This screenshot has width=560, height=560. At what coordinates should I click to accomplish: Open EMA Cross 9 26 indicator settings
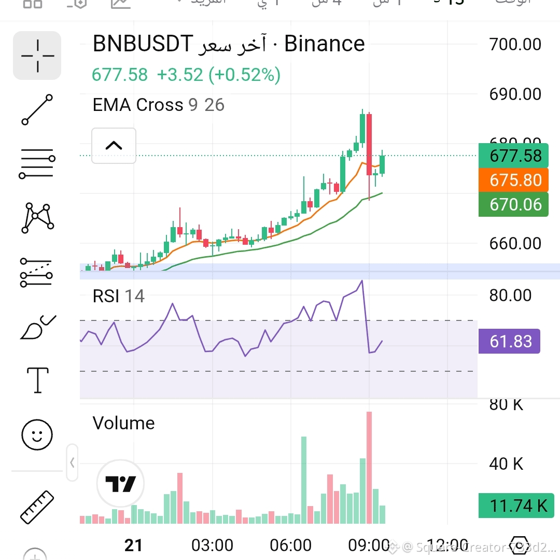[x=158, y=105]
